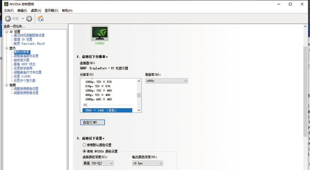Open 旋转显示器 page
The height and width of the screenshot is (170, 310).
[x=21, y=60]
